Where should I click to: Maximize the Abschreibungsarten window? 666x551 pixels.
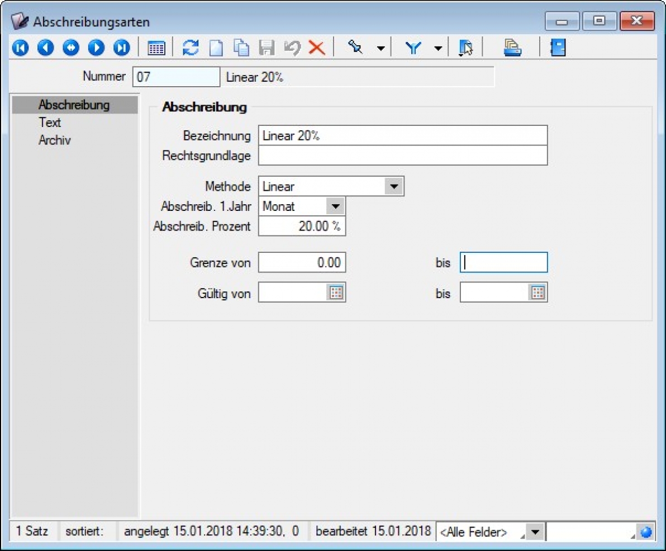(x=600, y=21)
